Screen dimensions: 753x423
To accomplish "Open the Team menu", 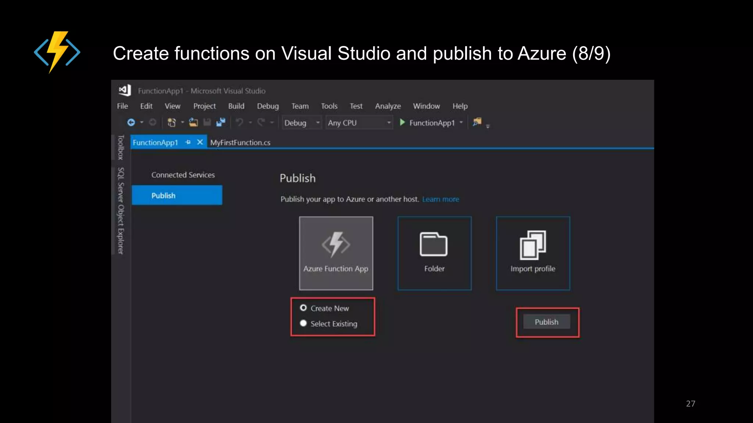I will pyautogui.click(x=300, y=106).
